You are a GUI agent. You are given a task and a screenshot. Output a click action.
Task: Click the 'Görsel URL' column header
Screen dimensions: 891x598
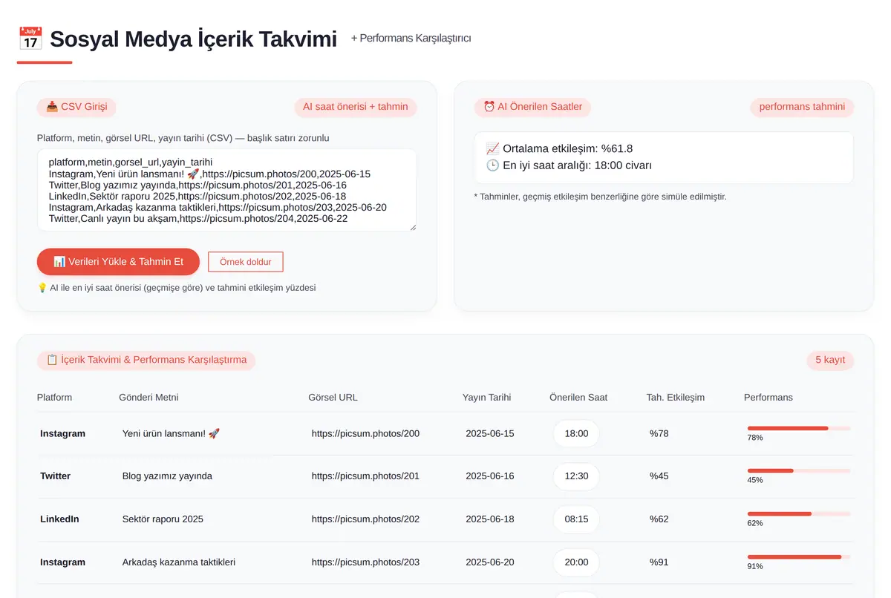point(333,398)
